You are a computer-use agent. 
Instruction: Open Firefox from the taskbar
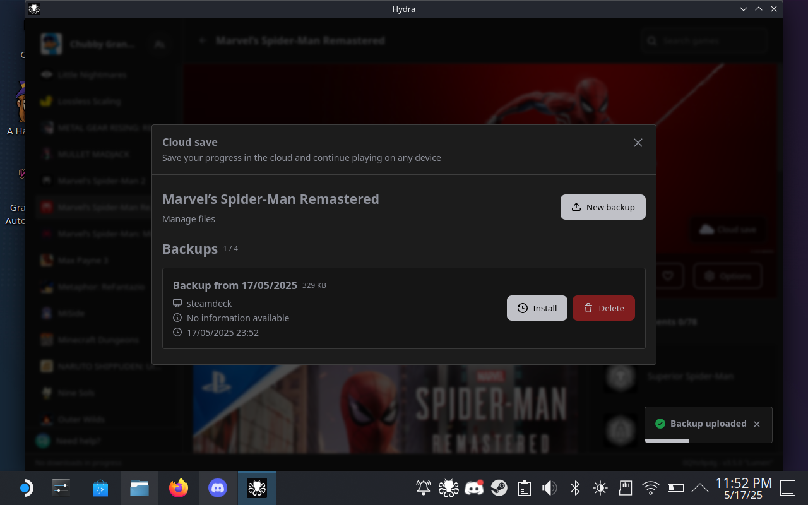coord(179,488)
